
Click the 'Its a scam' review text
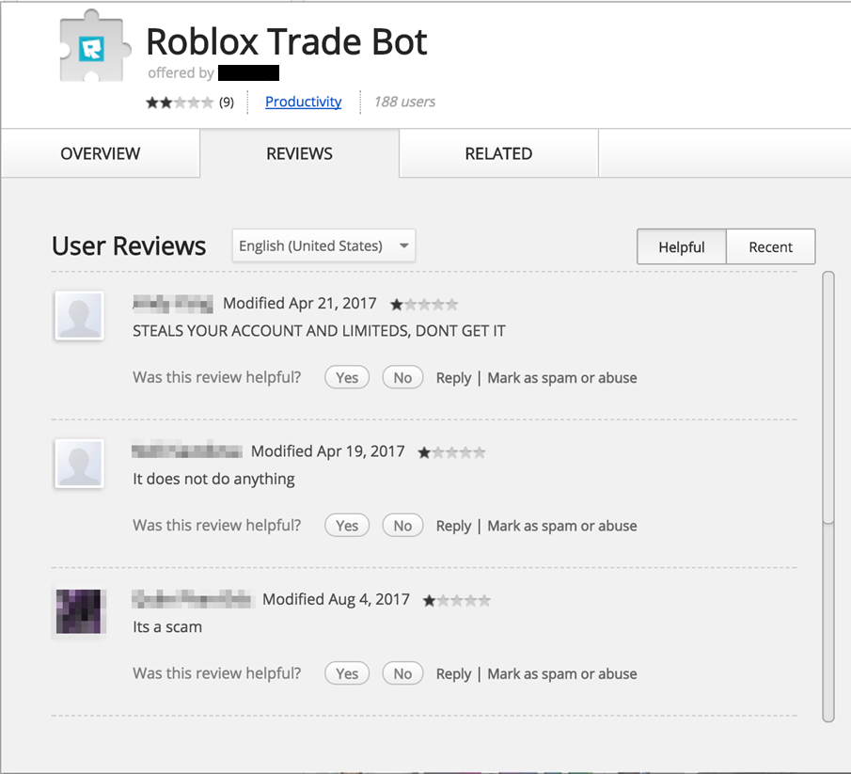point(167,627)
